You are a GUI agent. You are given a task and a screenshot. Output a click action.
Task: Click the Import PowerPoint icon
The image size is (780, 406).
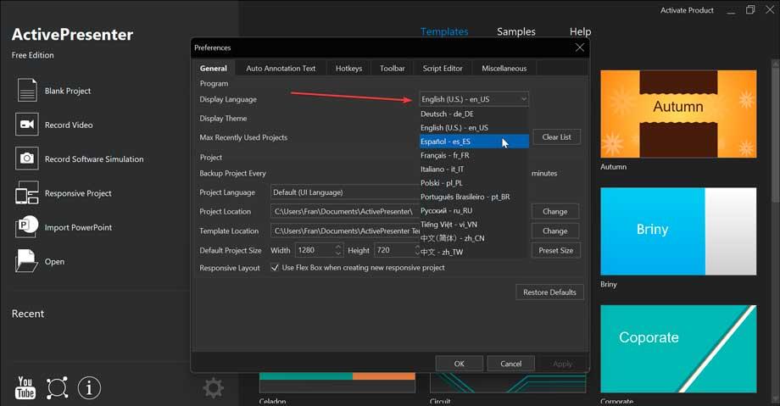(27, 226)
